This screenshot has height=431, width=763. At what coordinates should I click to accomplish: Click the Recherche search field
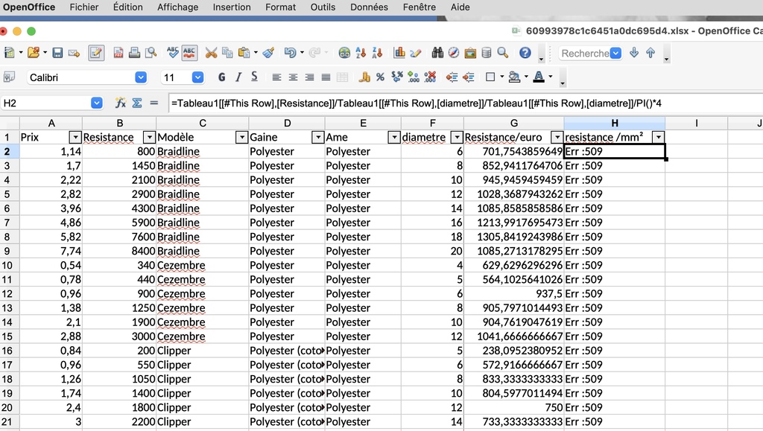(x=585, y=54)
